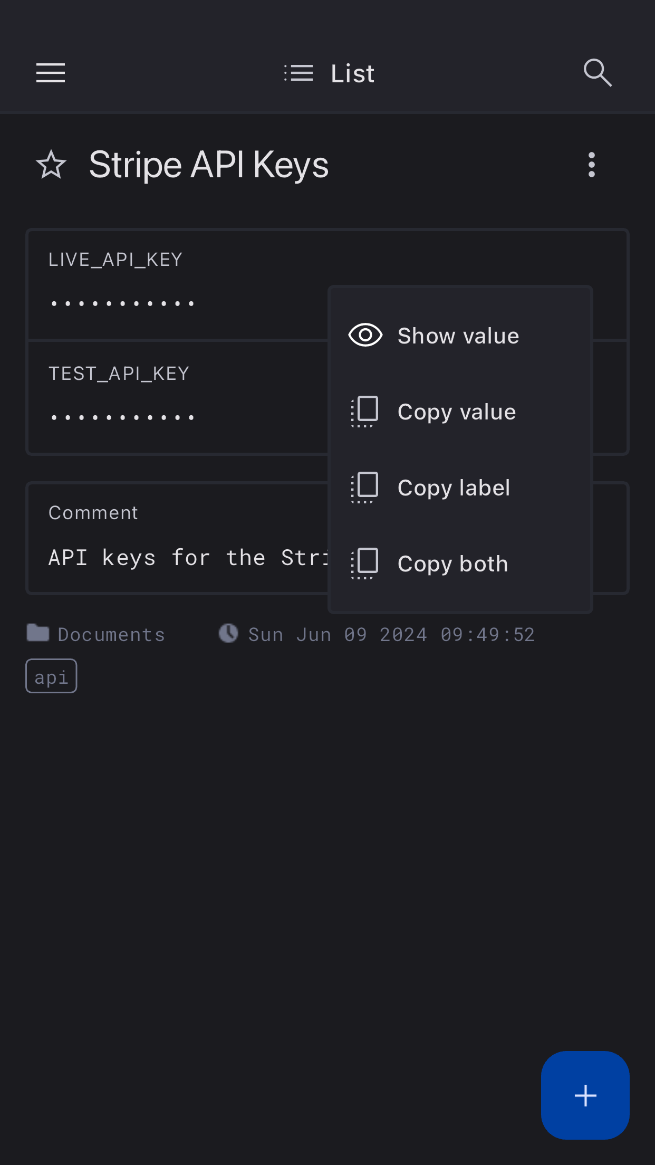Click the copy icon beside Copy label
Screen dimensions: 655x1165
pyautogui.click(x=365, y=488)
